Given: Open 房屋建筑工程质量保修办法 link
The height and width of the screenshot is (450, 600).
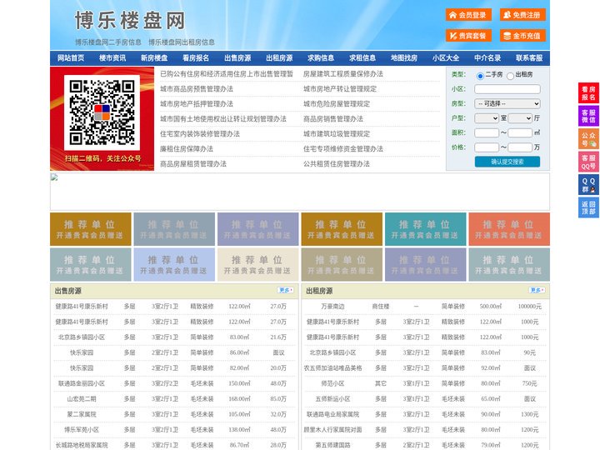Looking at the screenshot, I should click(343, 74).
